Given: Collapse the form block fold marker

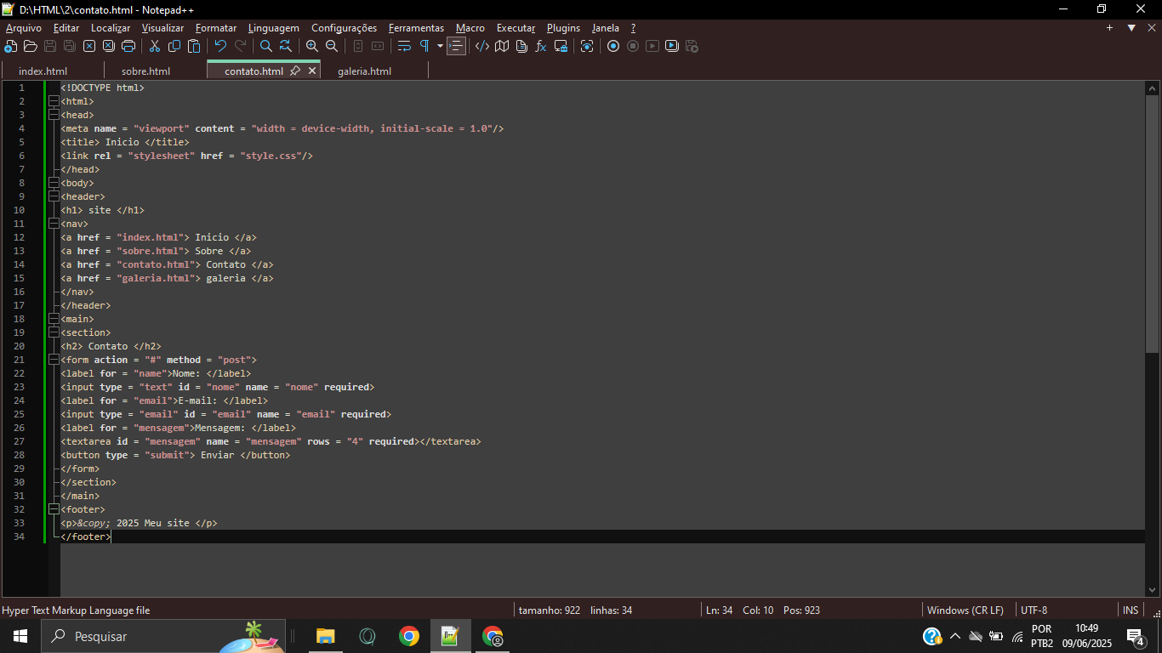Looking at the screenshot, I should tap(54, 360).
